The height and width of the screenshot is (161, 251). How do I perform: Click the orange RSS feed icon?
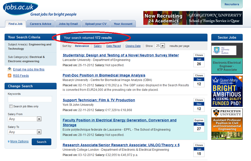10,75
